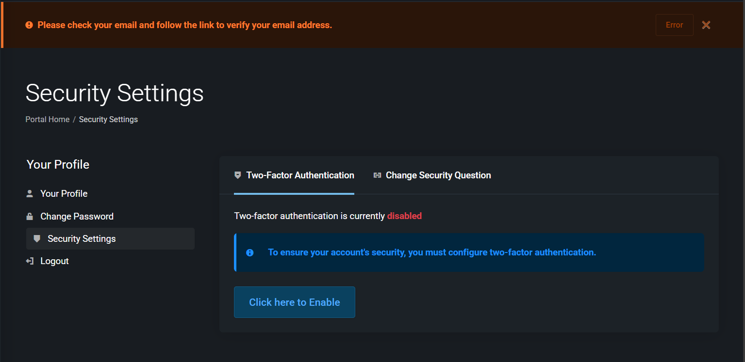Click the red disabled status text
Image resolution: width=745 pixels, height=362 pixels.
point(404,216)
